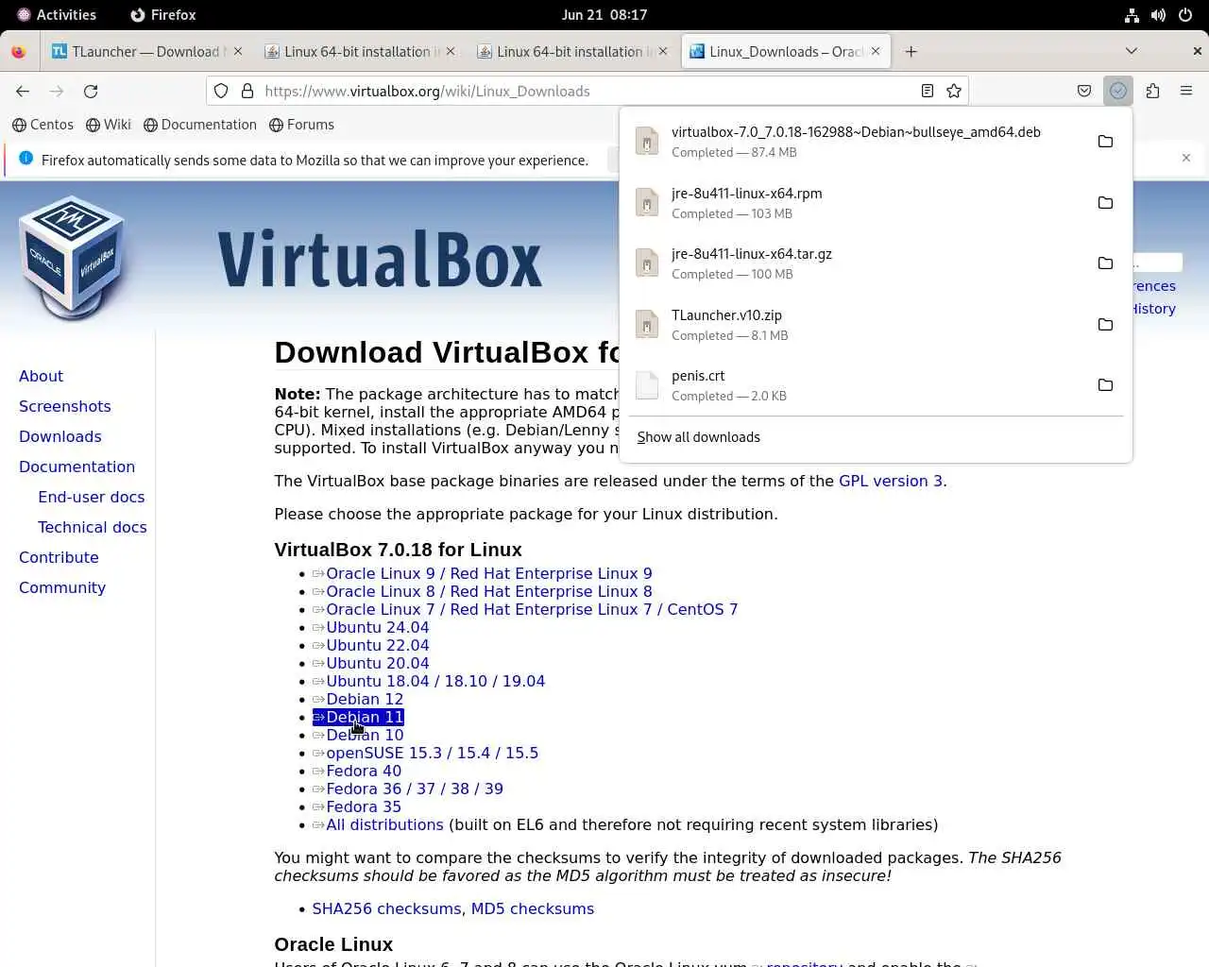1209x967 pixels.
Task: Open folder for virtualbox-7.0 deb download
Action: 1105,142
